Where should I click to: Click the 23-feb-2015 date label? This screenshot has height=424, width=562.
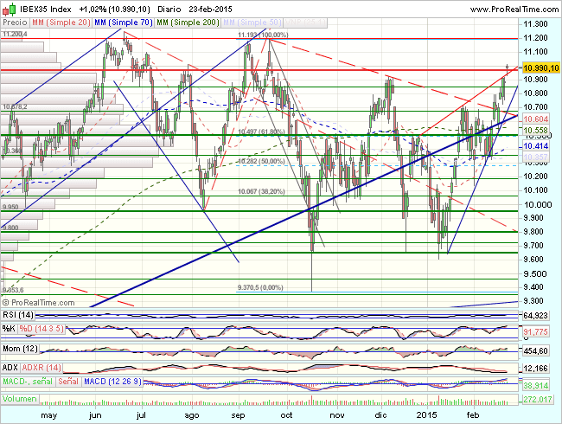tap(210, 10)
